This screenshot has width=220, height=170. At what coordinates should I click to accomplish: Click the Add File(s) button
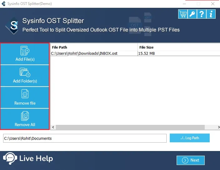coord(25,54)
